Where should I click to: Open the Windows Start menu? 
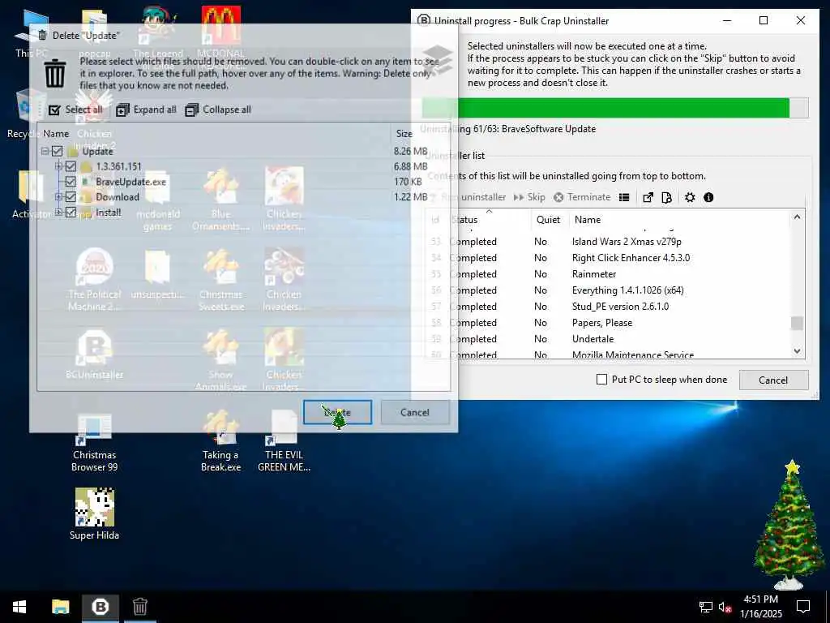click(x=19, y=607)
